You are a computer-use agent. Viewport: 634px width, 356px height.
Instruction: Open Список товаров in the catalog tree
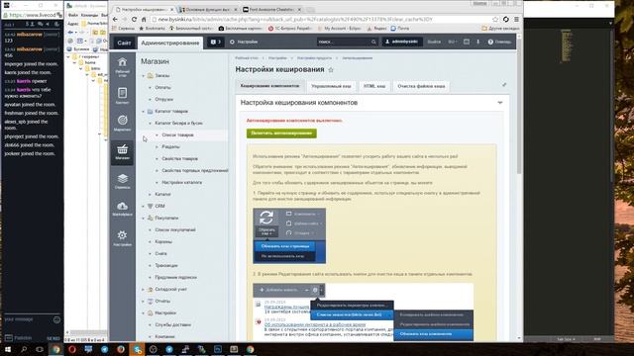(177, 135)
